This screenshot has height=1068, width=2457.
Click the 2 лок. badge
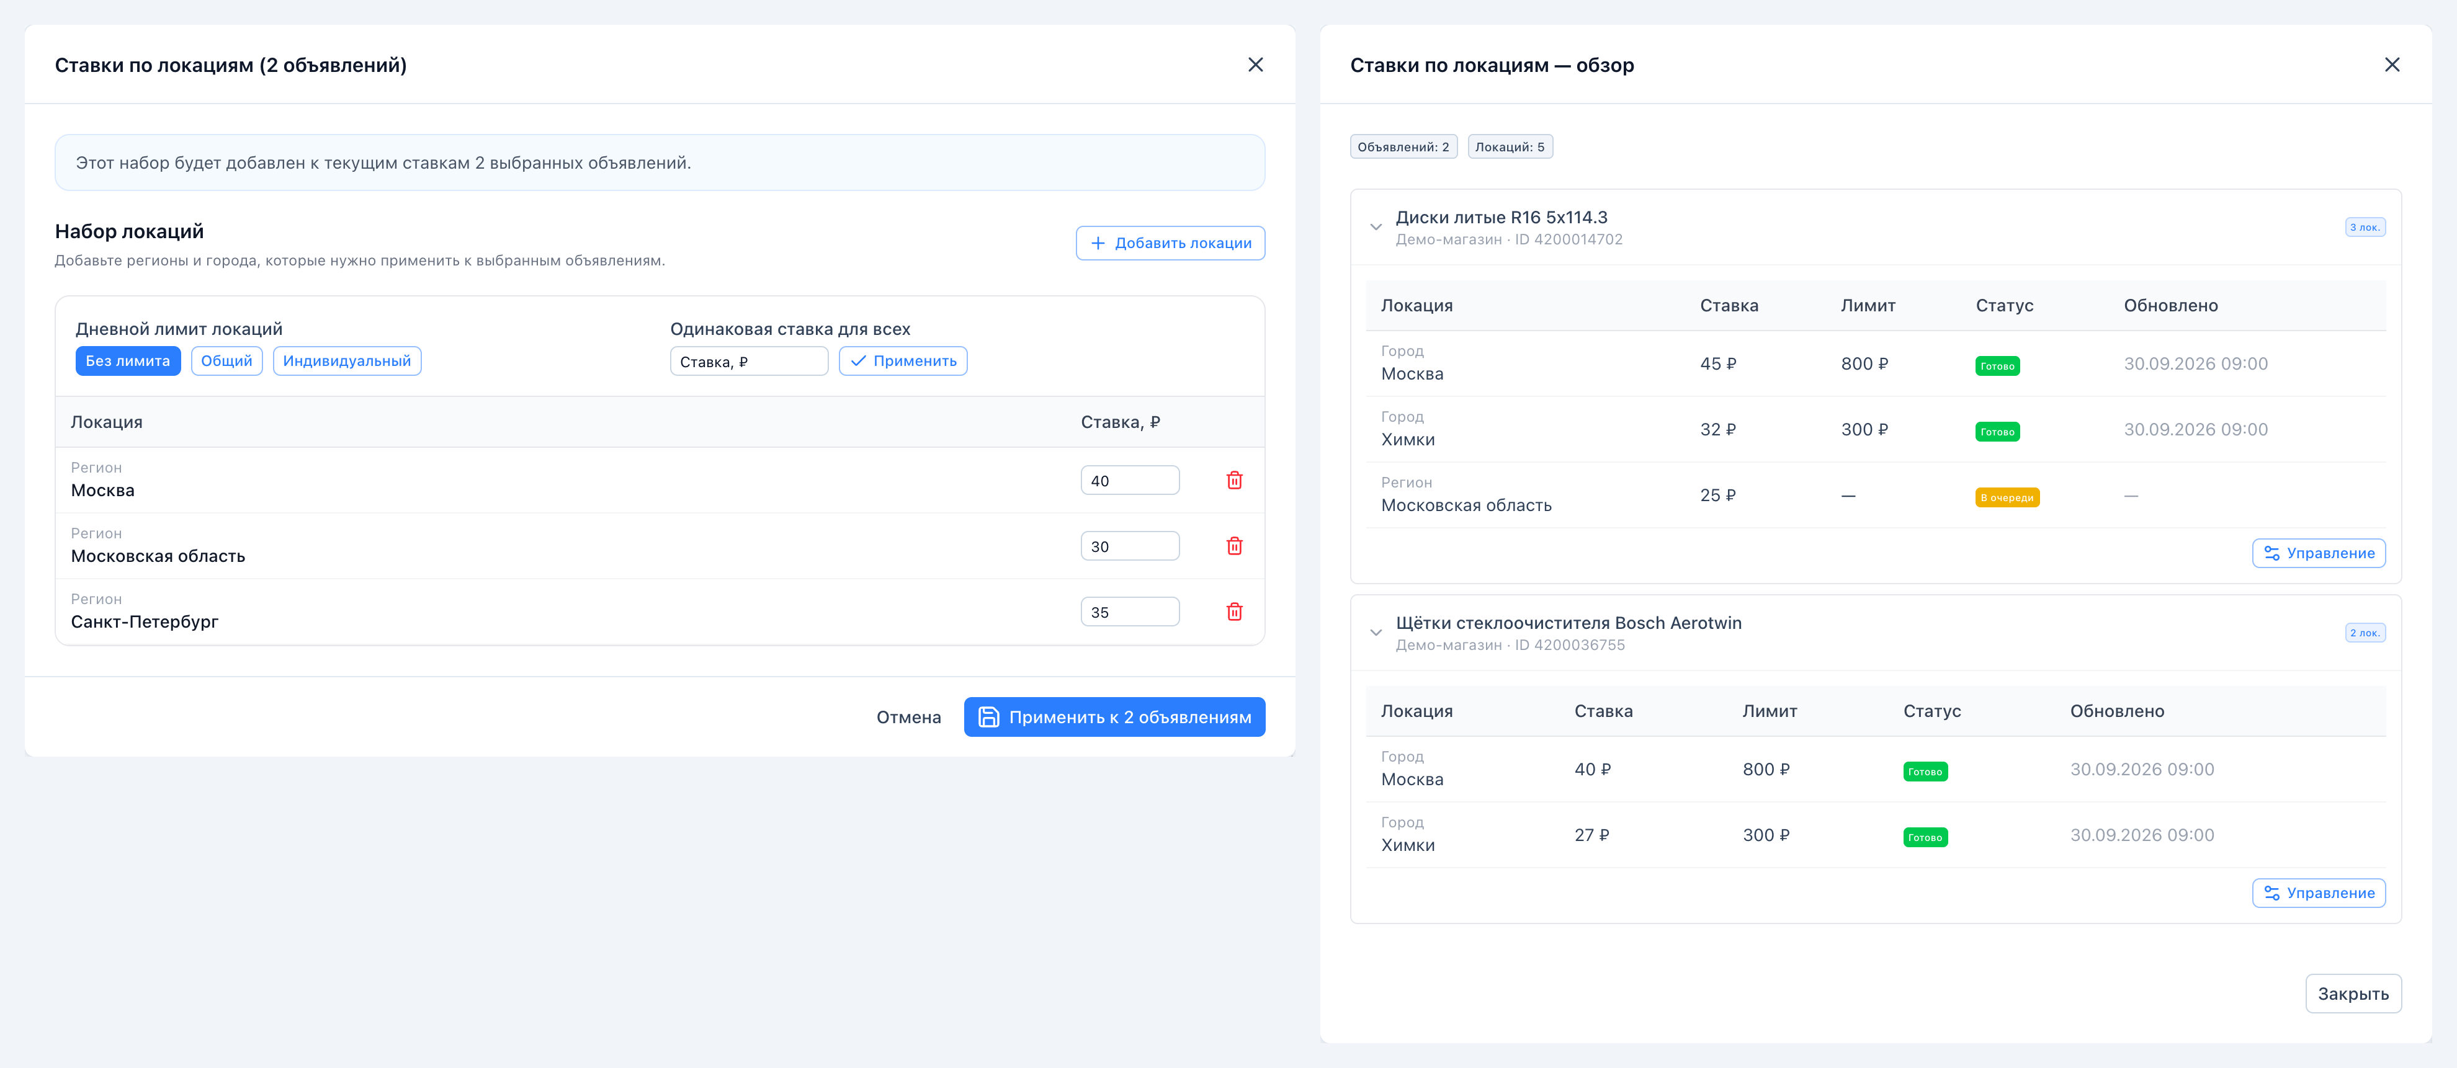[x=2365, y=633]
